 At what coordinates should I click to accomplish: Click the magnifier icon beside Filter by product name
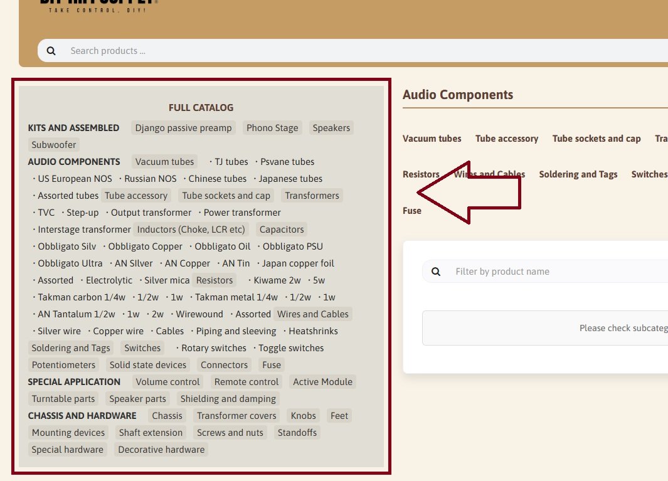[436, 272]
